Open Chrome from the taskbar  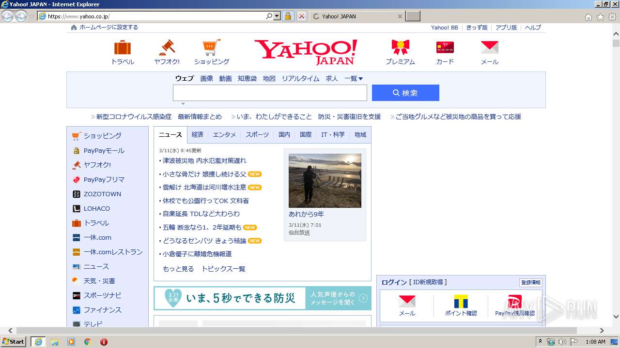pos(88,342)
